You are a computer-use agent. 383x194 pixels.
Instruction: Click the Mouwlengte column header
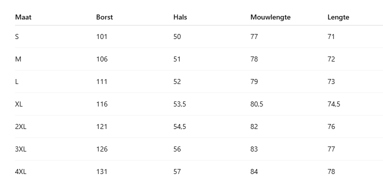coord(271,17)
